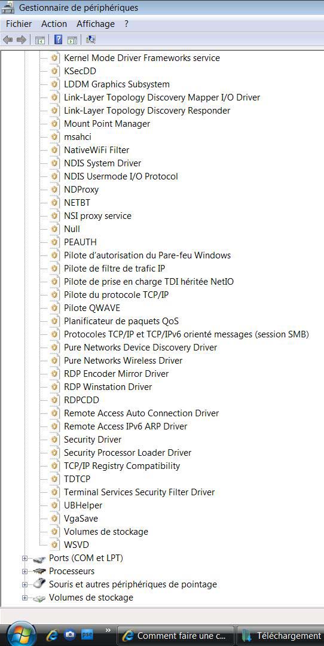Click the Processeurs chip icon

[39, 571]
